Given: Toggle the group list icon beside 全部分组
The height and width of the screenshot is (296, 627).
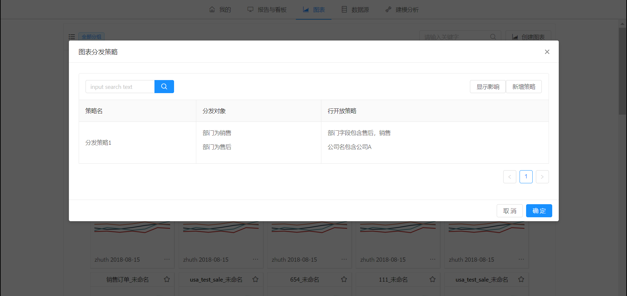Looking at the screenshot, I should tap(72, 37).
